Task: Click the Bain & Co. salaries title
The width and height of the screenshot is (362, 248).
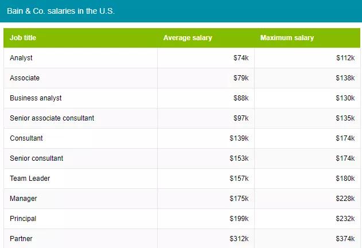Action: pos(61,11)
